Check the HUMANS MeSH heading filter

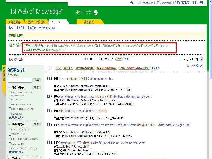(10, 100)
